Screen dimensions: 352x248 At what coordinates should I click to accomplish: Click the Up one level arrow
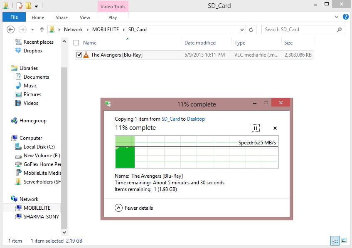pos(42,30)
